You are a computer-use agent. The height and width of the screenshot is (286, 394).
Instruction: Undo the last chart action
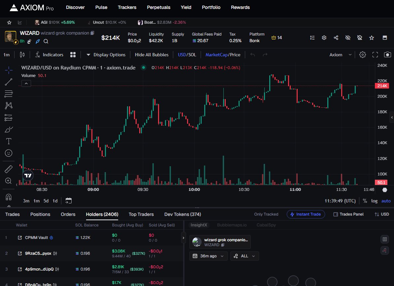click(x=252, y=55)
